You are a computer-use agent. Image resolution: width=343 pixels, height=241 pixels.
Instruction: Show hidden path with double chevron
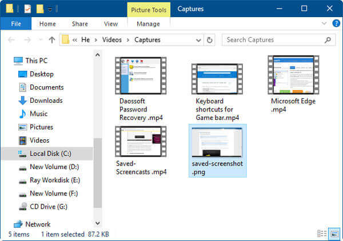coord(75,40)
